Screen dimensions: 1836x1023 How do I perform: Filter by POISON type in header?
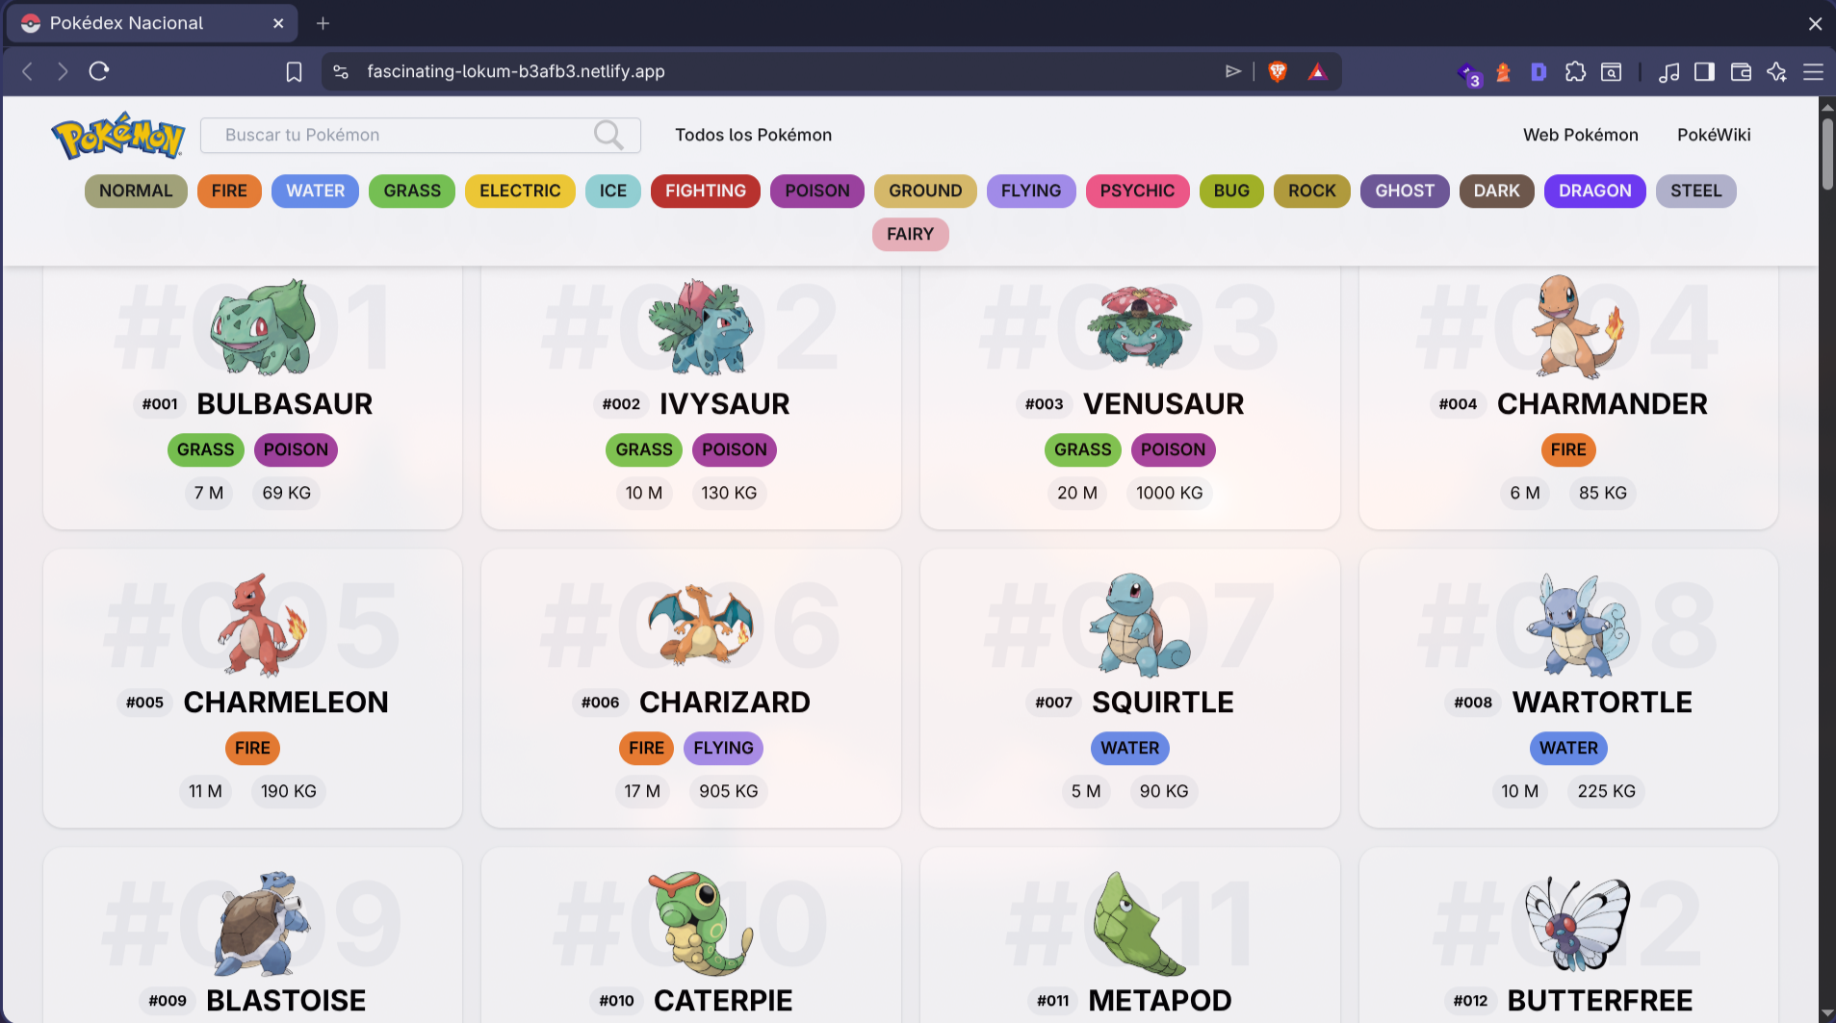(x=817, y=191)
